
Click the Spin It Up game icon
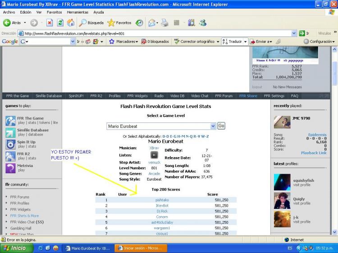point(10,145)
